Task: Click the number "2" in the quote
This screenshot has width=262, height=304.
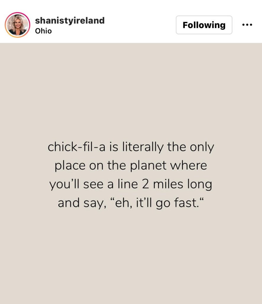Action: [145, 184]
